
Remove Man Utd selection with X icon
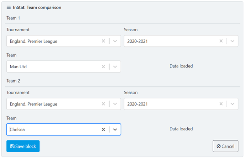(103, 67)
